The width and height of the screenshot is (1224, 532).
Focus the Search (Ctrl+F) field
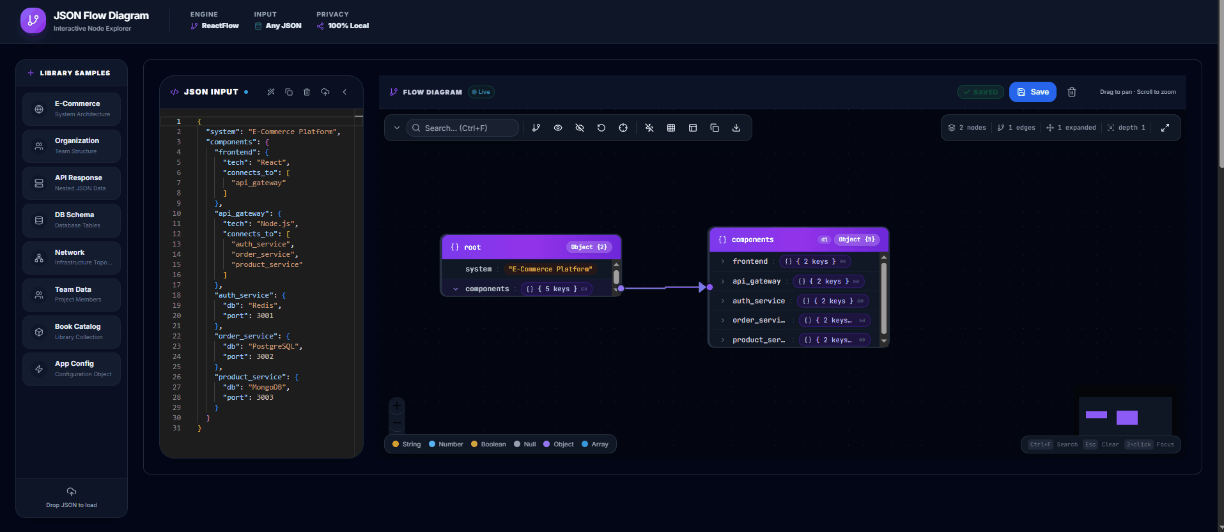click(x=463, y=128)
